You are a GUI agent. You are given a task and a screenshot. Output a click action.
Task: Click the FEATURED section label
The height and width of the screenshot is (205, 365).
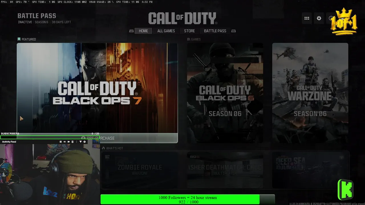coord(27,39)
